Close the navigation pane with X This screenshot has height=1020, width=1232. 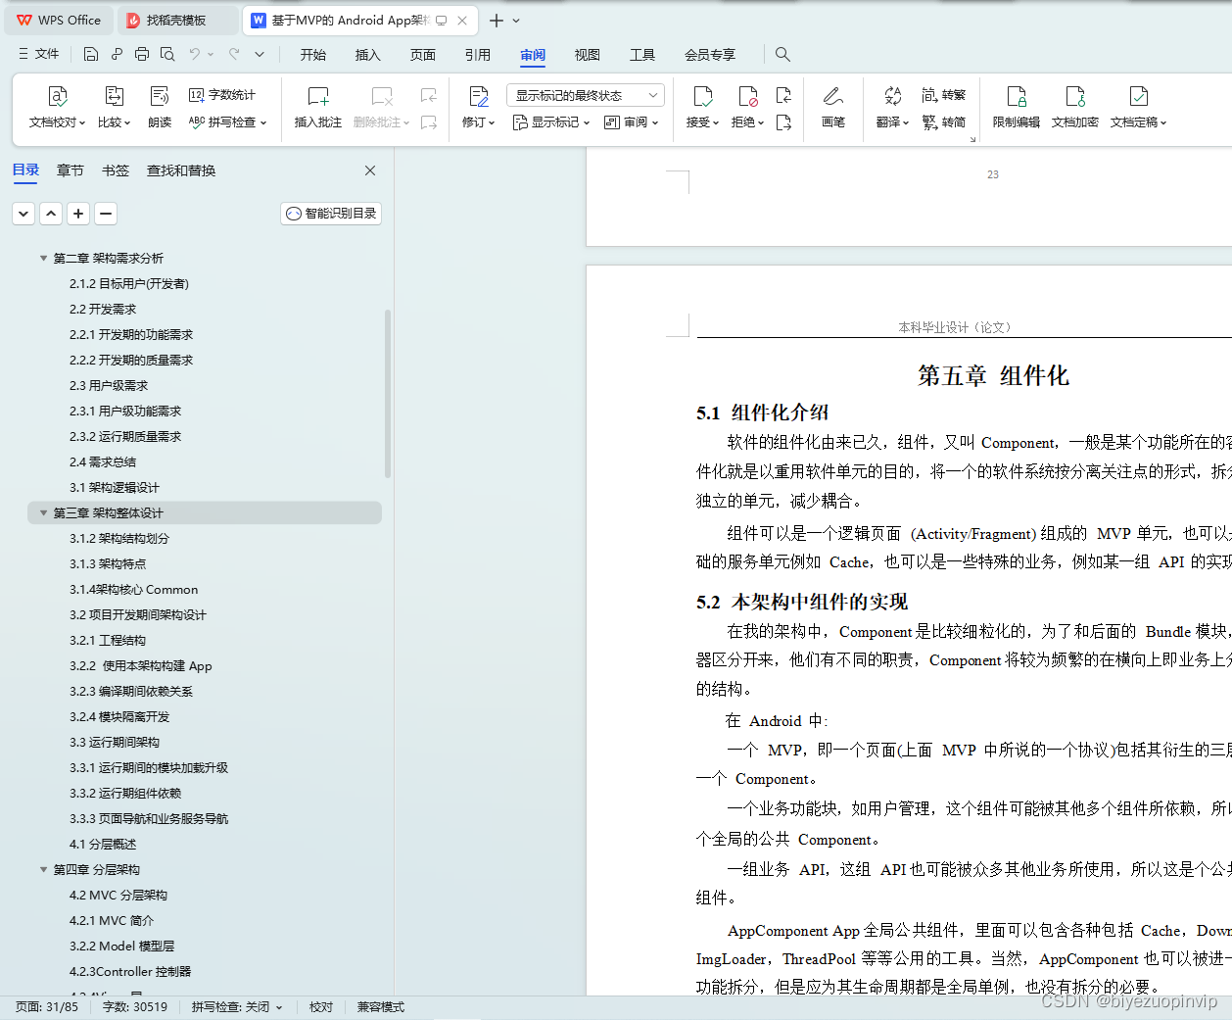tap(370, 170)
